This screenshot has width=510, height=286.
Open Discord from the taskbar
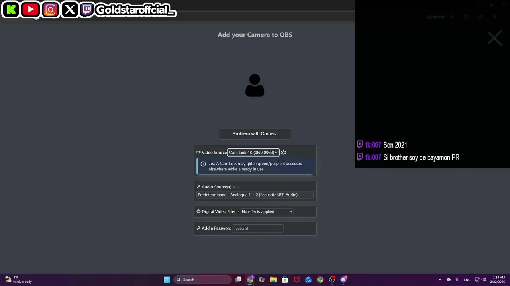(343, 280)
